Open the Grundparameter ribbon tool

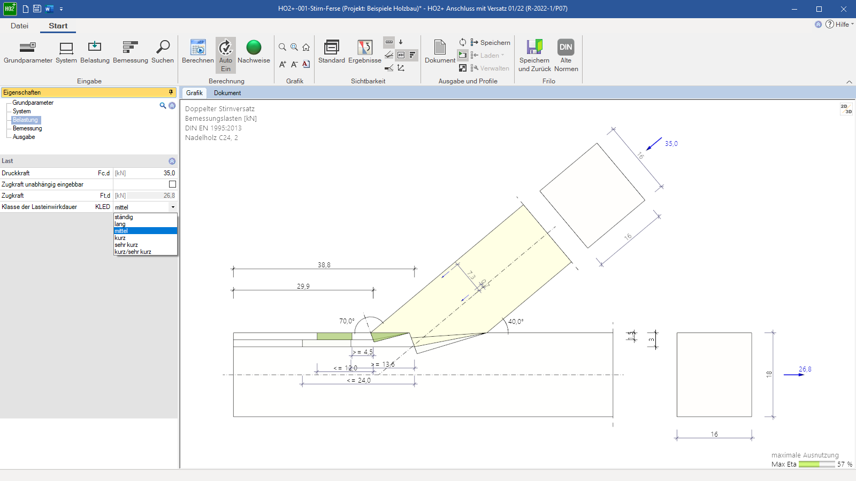[x=28, y=52]
